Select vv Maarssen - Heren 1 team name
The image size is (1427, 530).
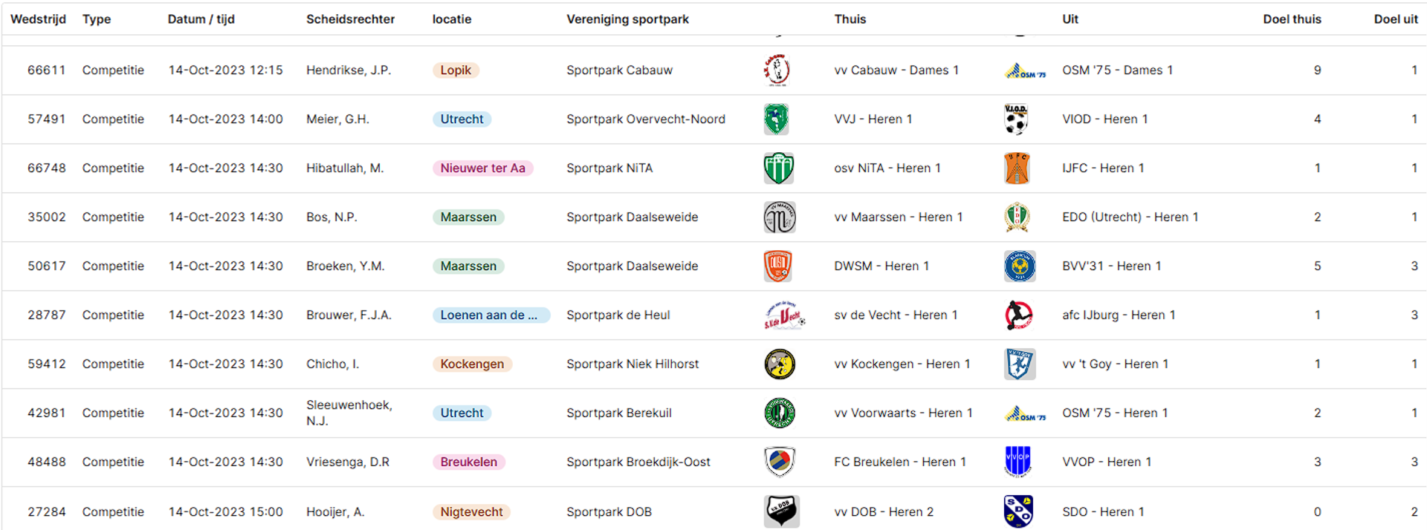tap(898, 217)
